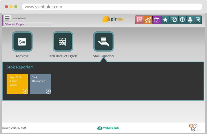Click the arrow on the yellow report tile
Viewport: 207px width, 134px height.
25,91
